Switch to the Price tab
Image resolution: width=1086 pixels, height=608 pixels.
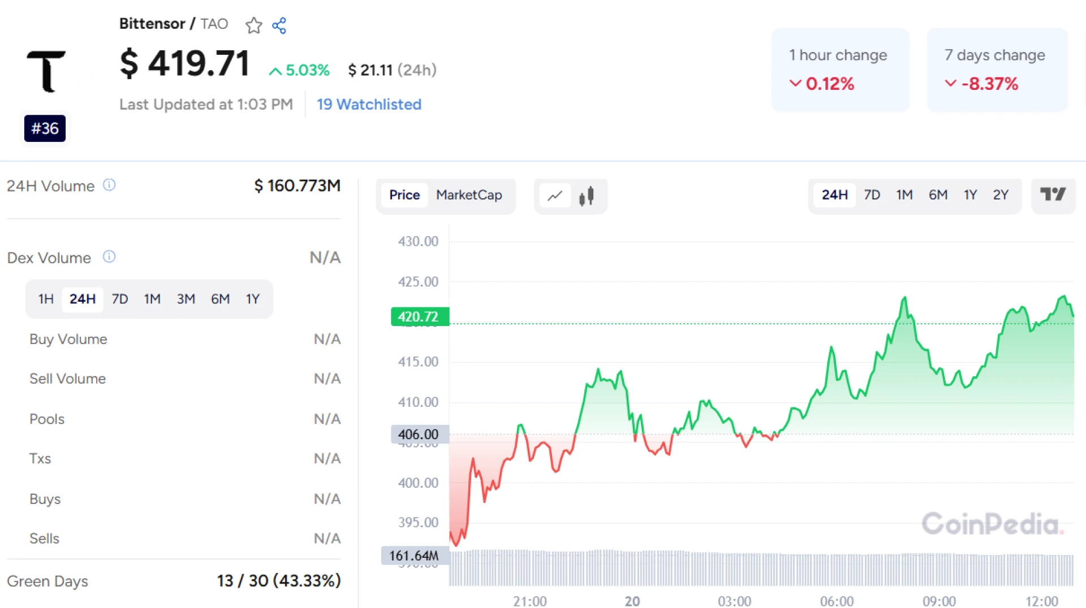(404, 195)
